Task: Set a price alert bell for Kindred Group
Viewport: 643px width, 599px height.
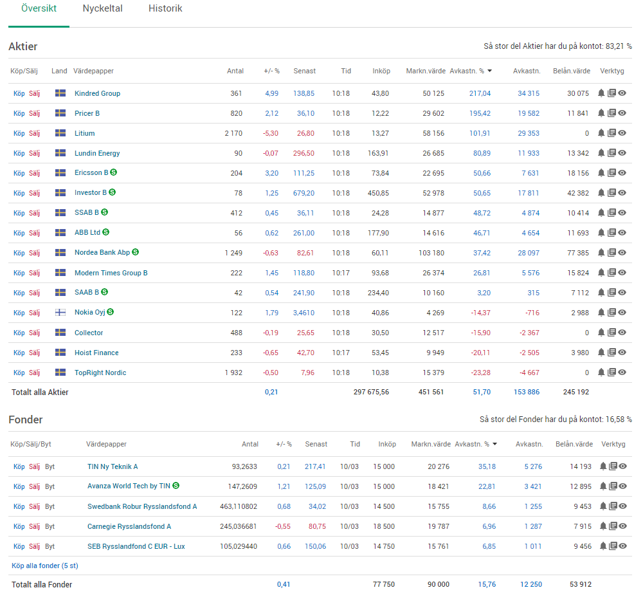Action: tap(601, 93)
